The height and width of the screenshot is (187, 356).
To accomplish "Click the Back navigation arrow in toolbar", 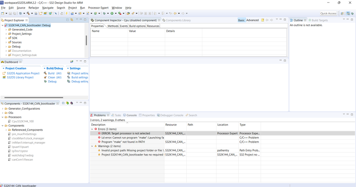I will coord(175,13).
